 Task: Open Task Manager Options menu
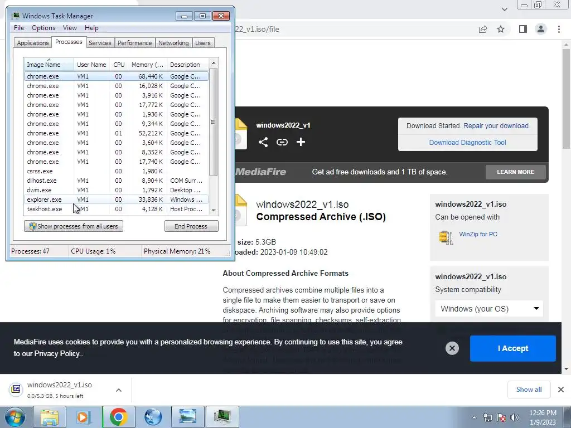coord(43,28)
